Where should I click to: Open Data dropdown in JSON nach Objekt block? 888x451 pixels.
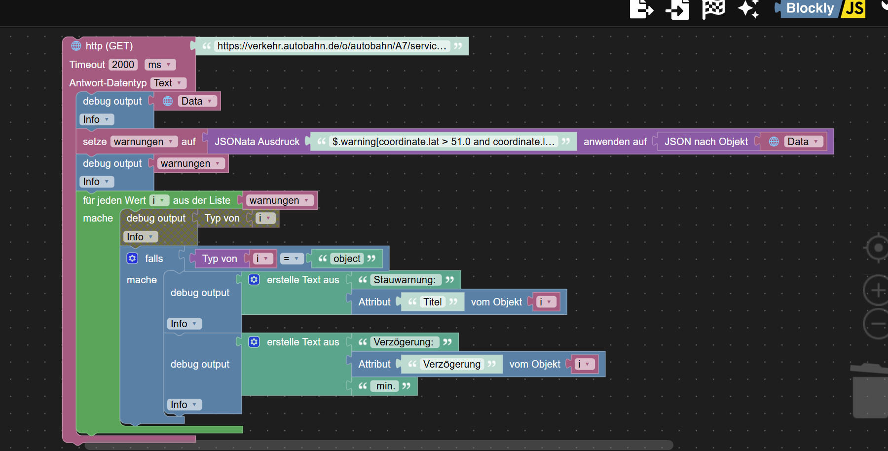coord(804,142)
